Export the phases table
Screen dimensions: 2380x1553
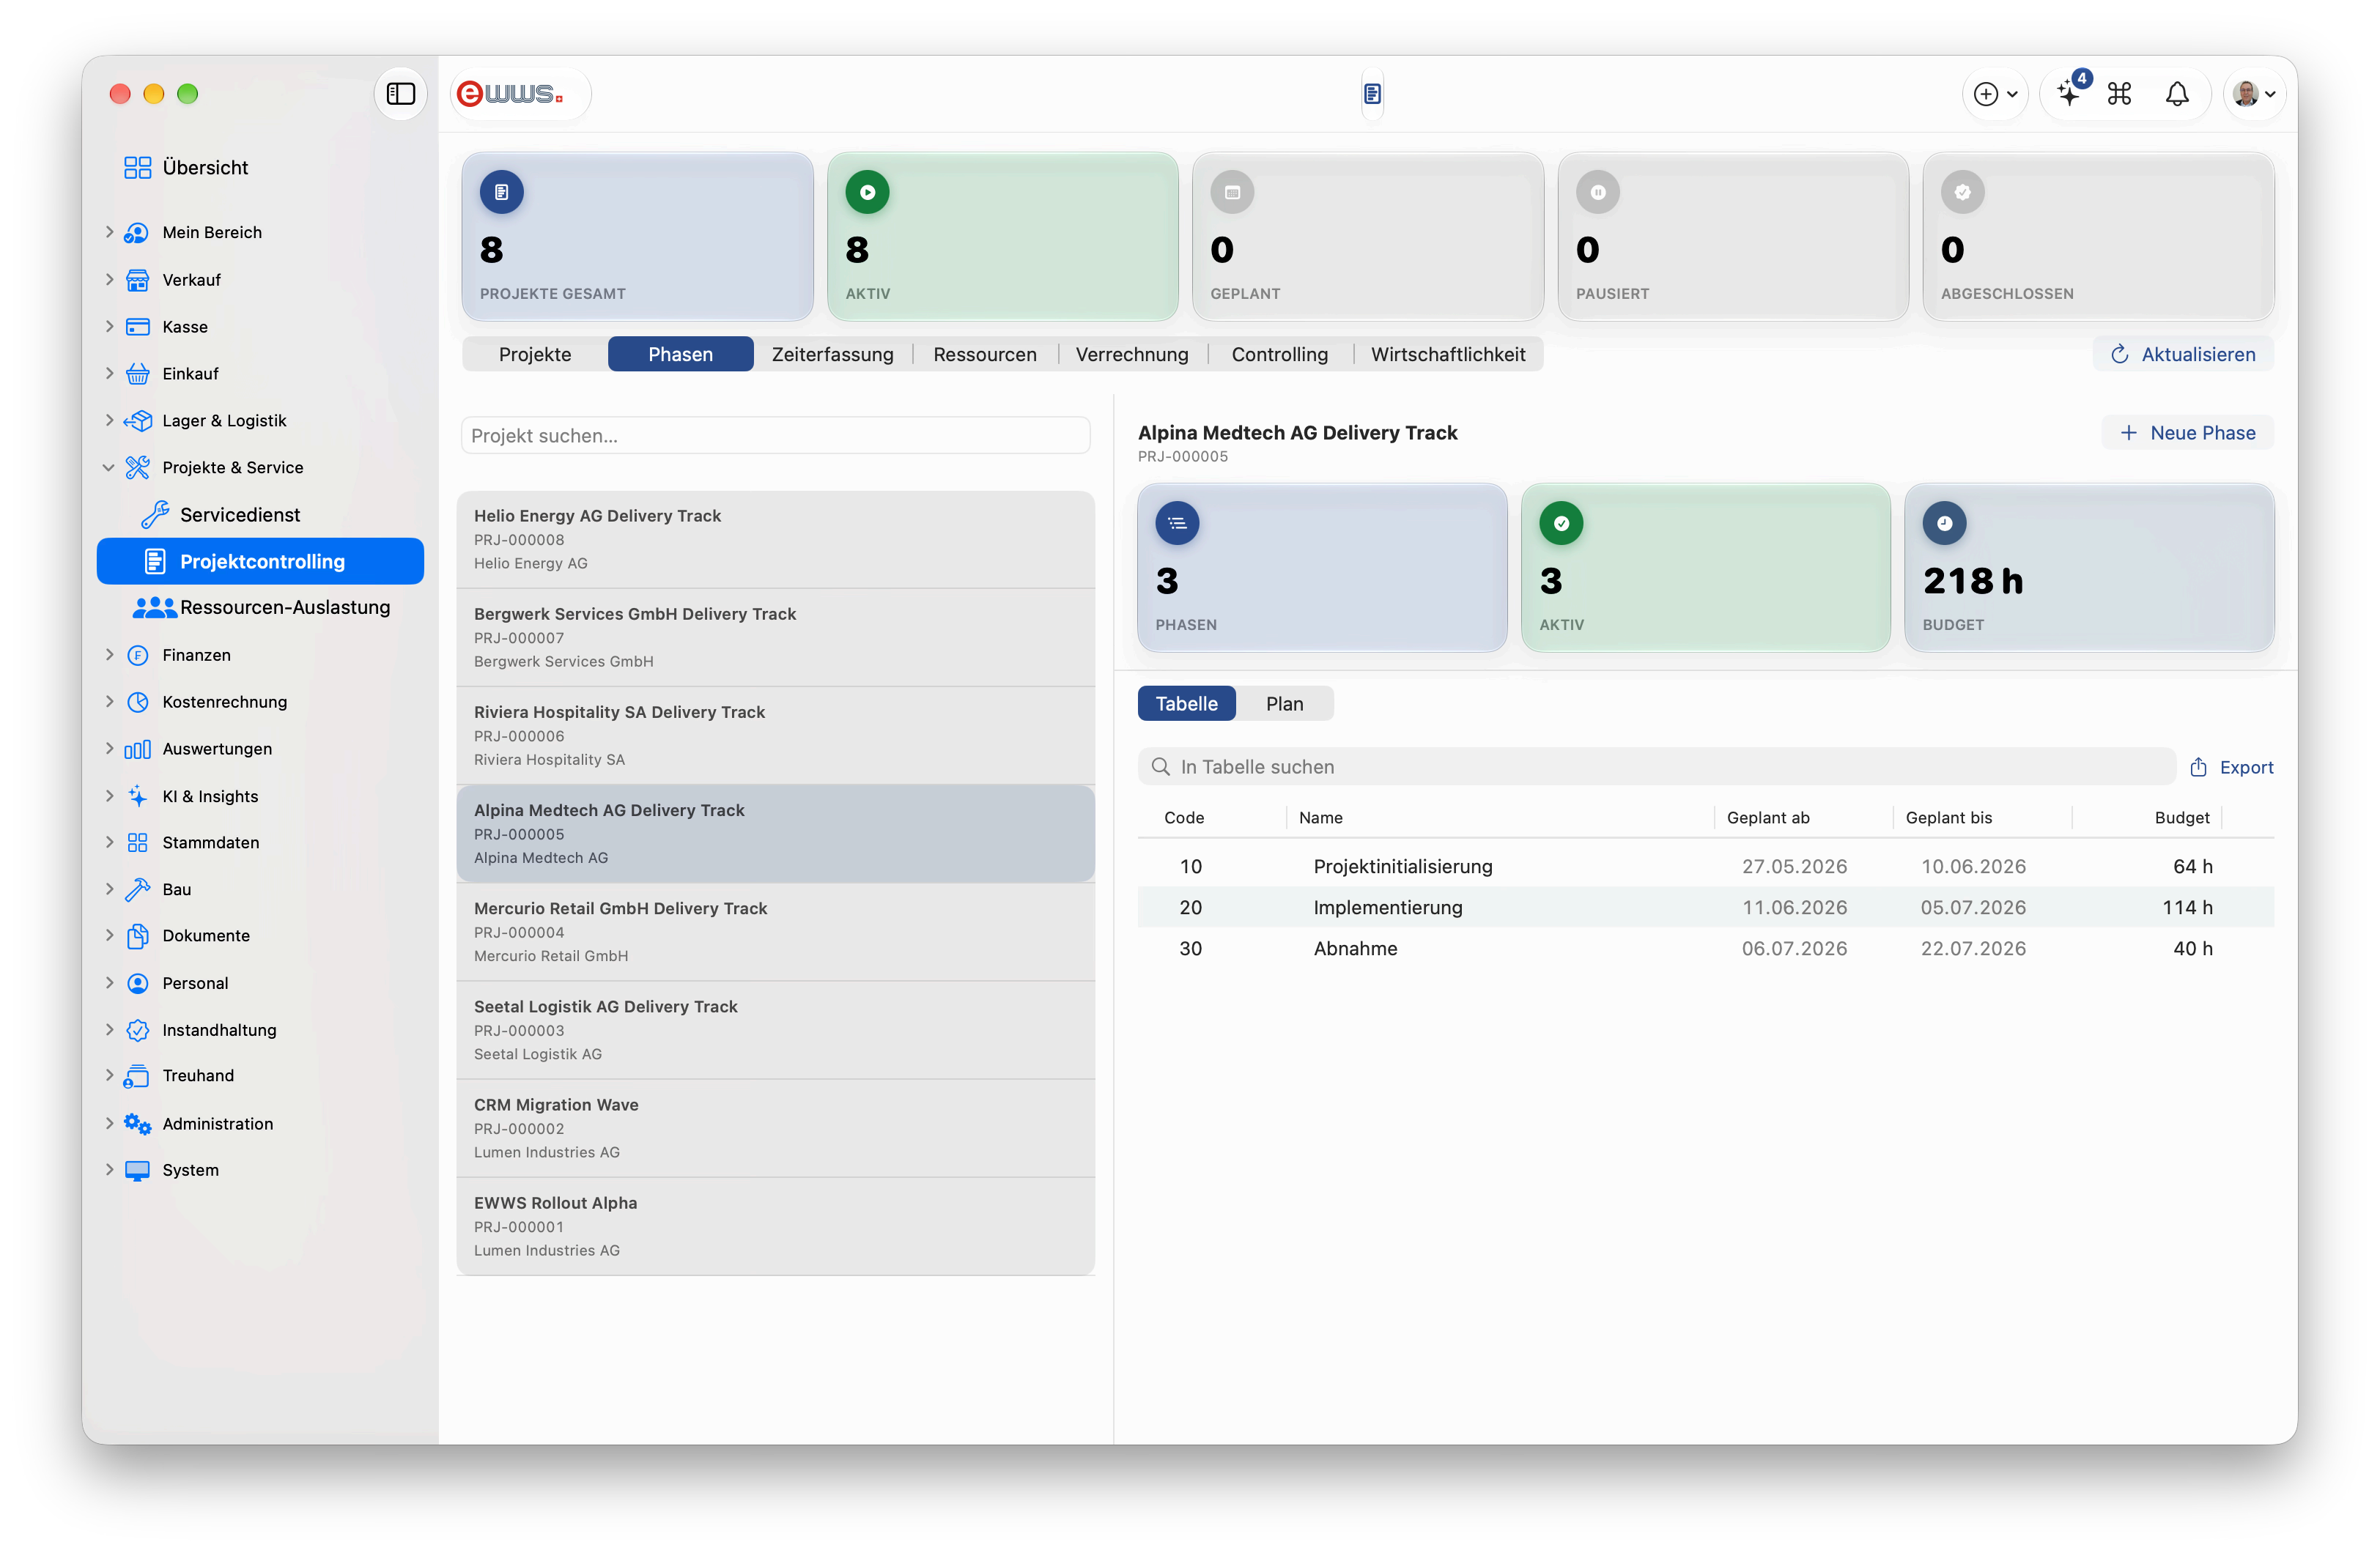[2231, 767]
